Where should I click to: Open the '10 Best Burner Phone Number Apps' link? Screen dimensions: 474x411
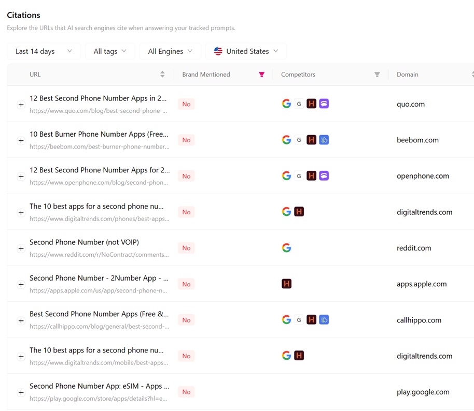tap(99, 134)
